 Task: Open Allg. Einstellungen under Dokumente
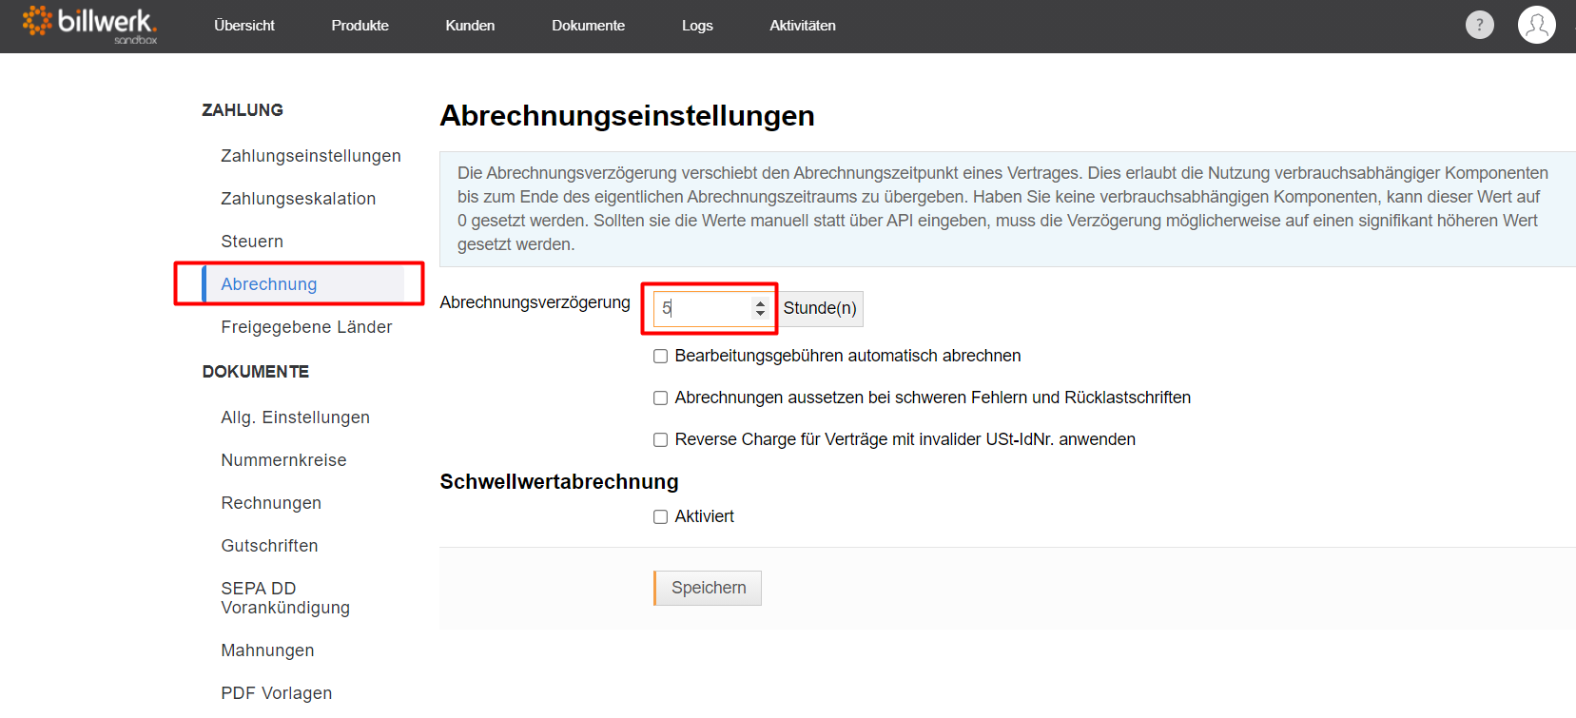295,417
